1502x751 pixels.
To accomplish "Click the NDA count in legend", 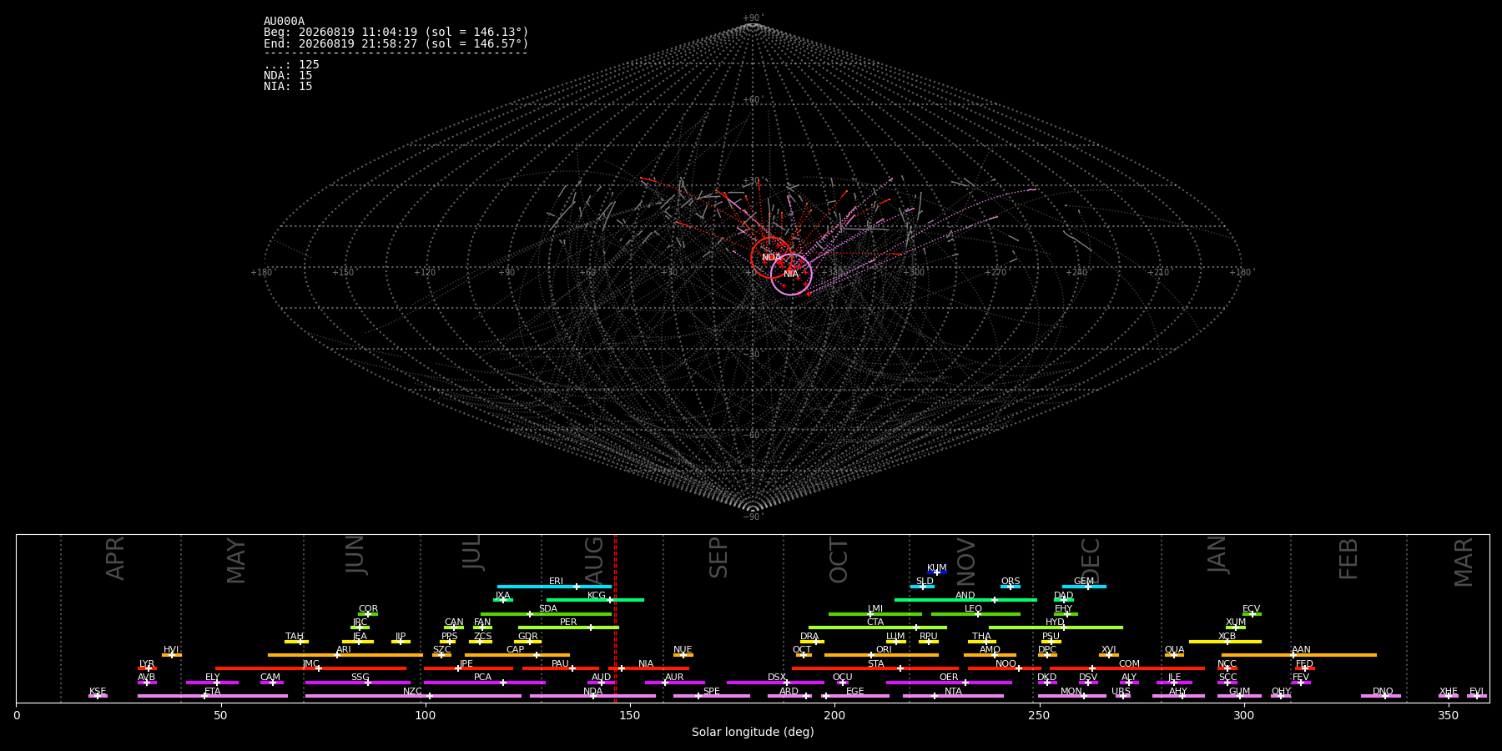I will [x=288, y=76].
